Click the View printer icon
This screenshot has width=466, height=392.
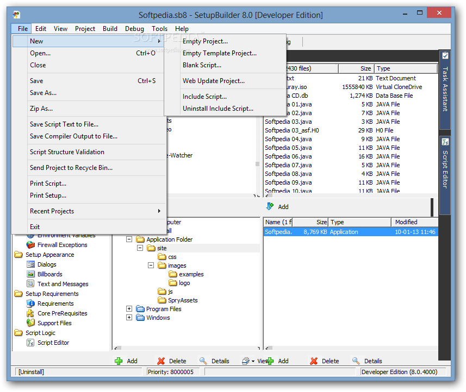coord(246,361)
